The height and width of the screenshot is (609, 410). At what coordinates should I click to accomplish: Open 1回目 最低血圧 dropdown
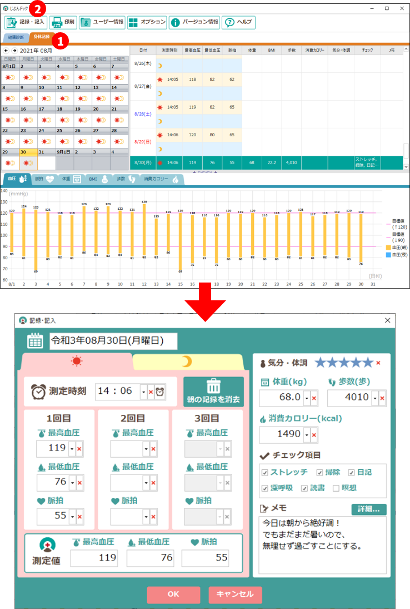(x=72, y=483)
